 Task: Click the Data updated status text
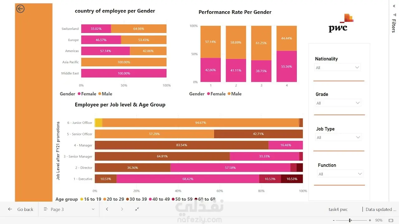point(381,209)
